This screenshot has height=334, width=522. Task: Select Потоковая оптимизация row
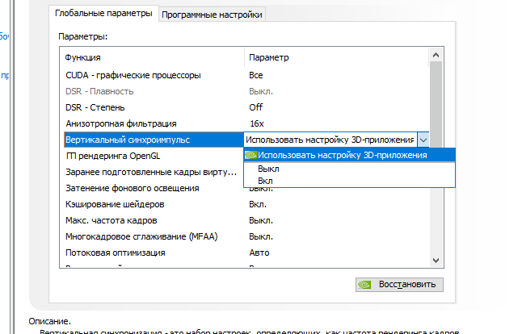(x=246, y=253)
